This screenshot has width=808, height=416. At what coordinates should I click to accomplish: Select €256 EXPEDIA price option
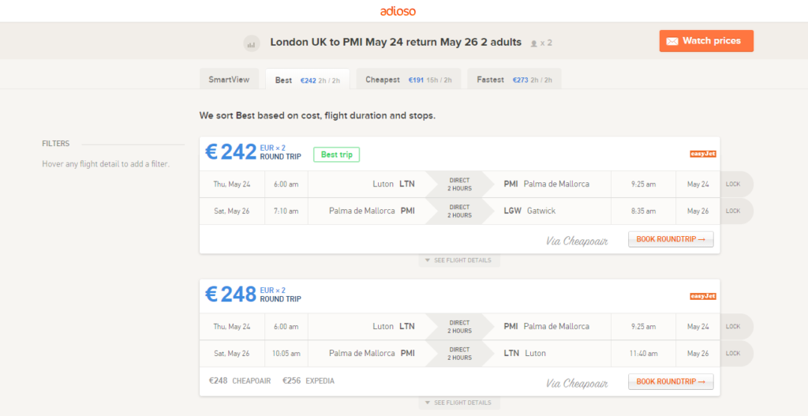coord(309,381)
